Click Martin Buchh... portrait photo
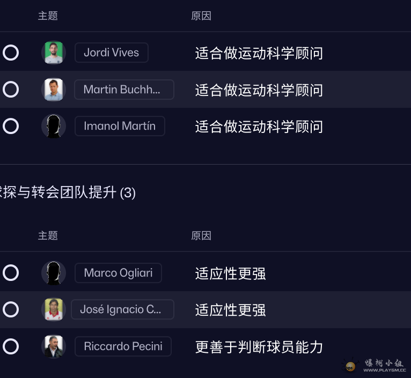This screenshot has width=411, height=378. [54, 90]
